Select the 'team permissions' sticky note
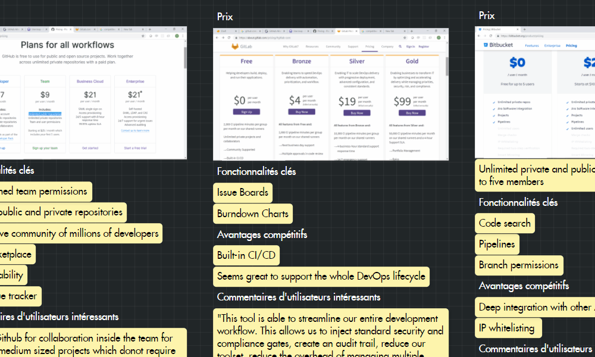 (46, 192)
